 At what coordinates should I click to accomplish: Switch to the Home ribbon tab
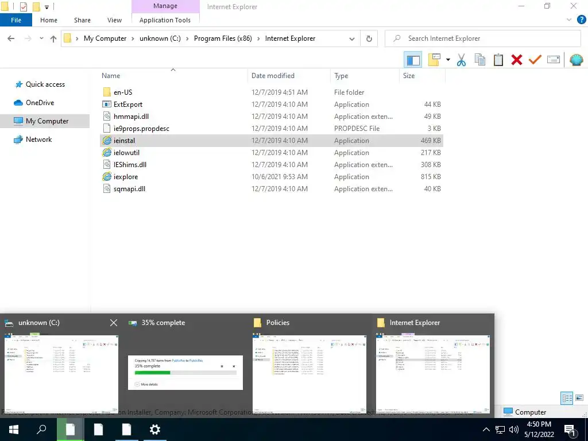pyautogui.click(x=49, y=20)
